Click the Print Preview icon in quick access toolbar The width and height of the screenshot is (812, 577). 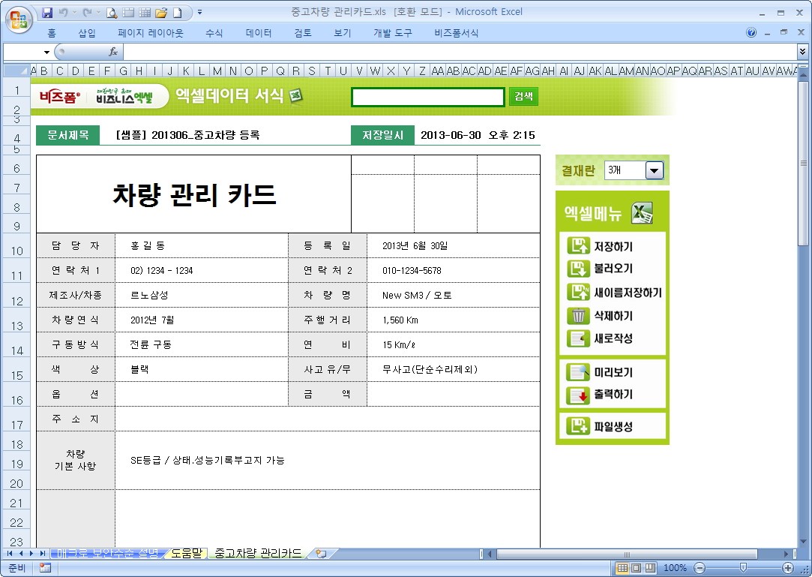[x=112, y=13]
